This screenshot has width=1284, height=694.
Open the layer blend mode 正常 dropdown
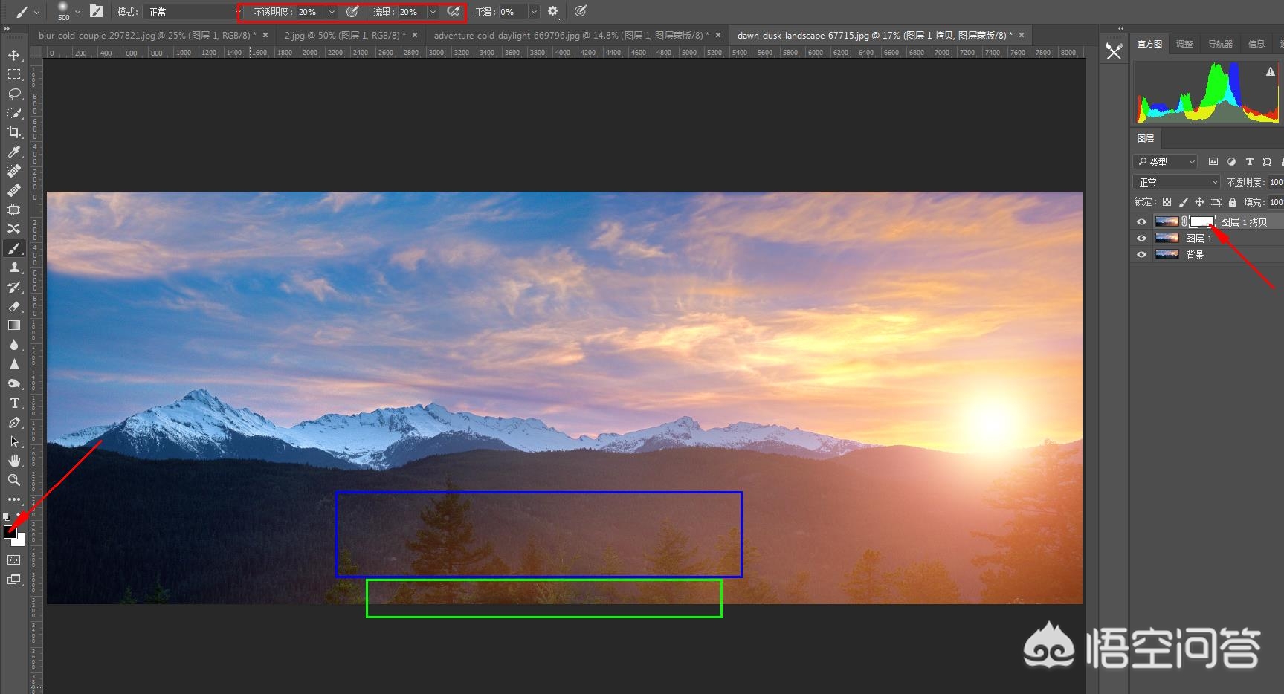pos(1177,182)
